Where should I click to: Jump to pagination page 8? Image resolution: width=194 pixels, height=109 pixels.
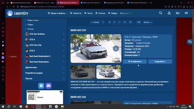[109, 22]
